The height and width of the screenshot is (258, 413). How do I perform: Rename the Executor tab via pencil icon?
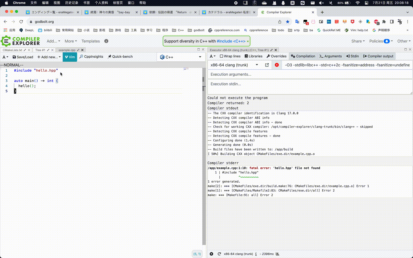(x=271, y=50)
